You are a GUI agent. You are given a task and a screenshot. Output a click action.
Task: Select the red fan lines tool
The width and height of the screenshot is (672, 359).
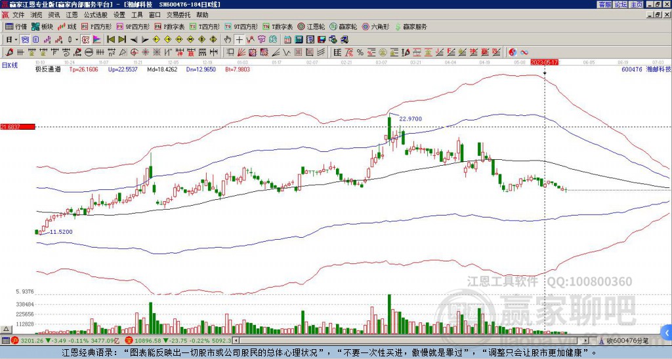(x=241, y=52)
